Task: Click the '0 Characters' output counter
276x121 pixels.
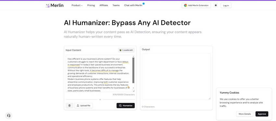Action: (148, 107)
